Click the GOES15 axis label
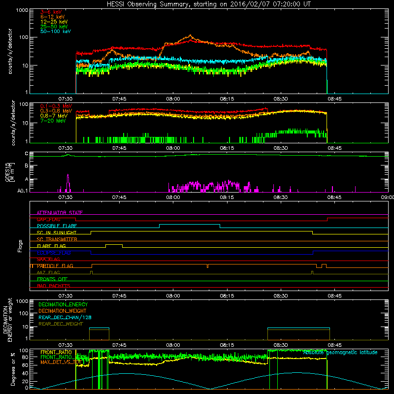The height and width of the screenshot is (394, 394). (x=10, y=172)
